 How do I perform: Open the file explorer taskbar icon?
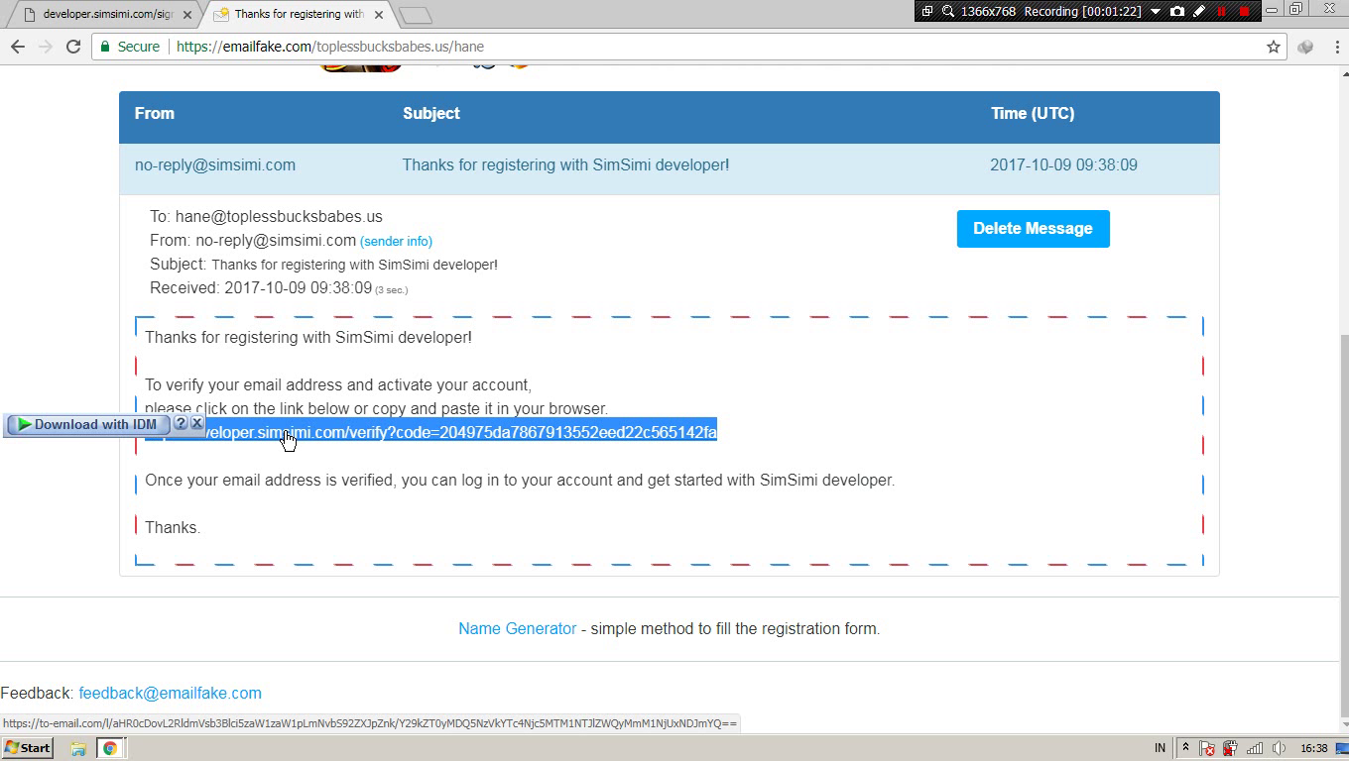click(78, 748)
